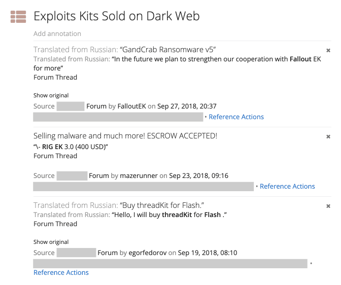Open Reference Actions for egorfedorov post
Screen dimensions: 341x285
coord(61,273)
